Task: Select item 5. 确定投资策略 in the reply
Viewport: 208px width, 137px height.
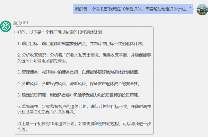Action: (79, 95)
